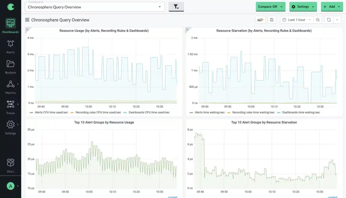Screen dimensions: 346x198
Task: Open the Docs box icon
Action: coord(10,163)
